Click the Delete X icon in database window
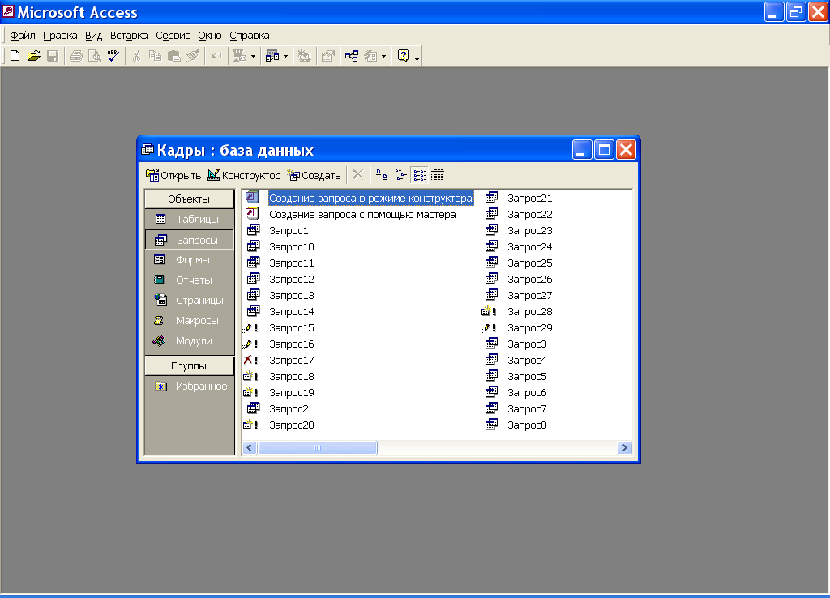Image resolution: width=830 pixels, height=598 pixels. (x=357, y=175)
